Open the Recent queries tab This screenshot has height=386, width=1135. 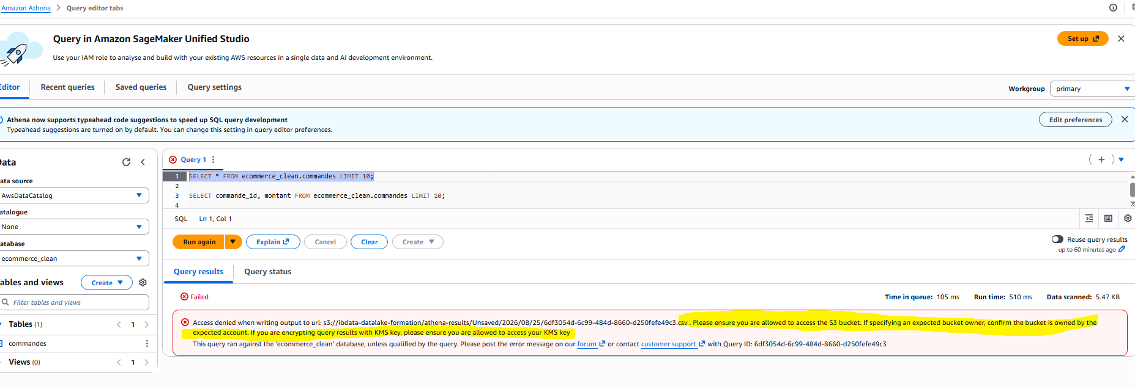(67, 87)
